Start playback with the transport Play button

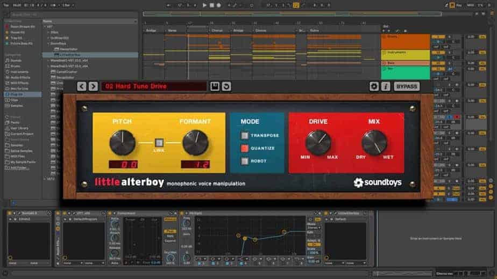point(204,5)
